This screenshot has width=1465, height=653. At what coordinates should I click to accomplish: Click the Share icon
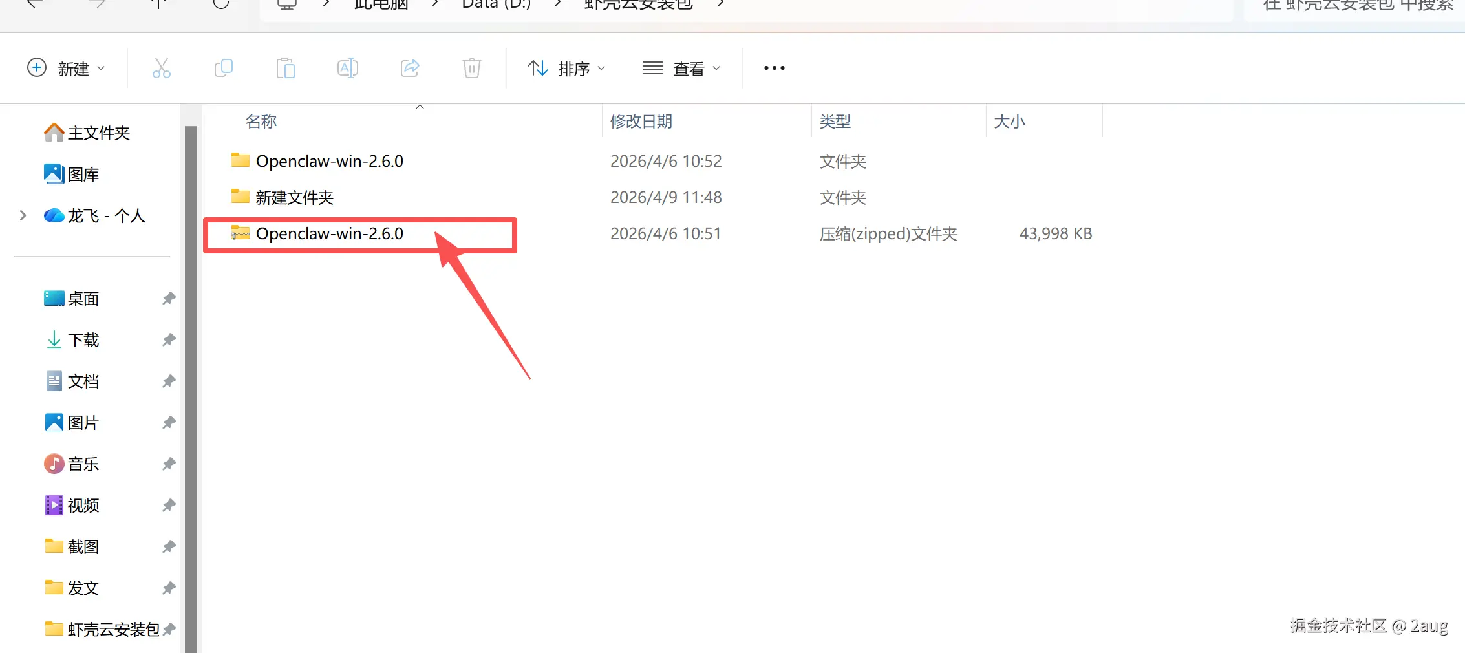point(409,68)
